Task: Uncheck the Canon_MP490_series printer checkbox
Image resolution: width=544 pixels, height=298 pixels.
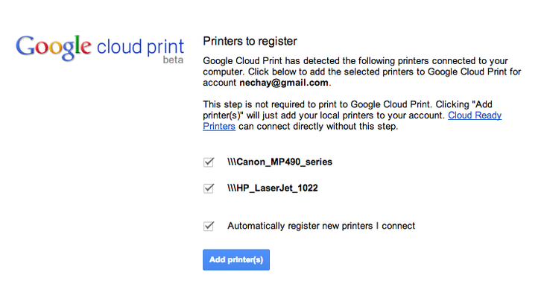Action: pos(209,162)
